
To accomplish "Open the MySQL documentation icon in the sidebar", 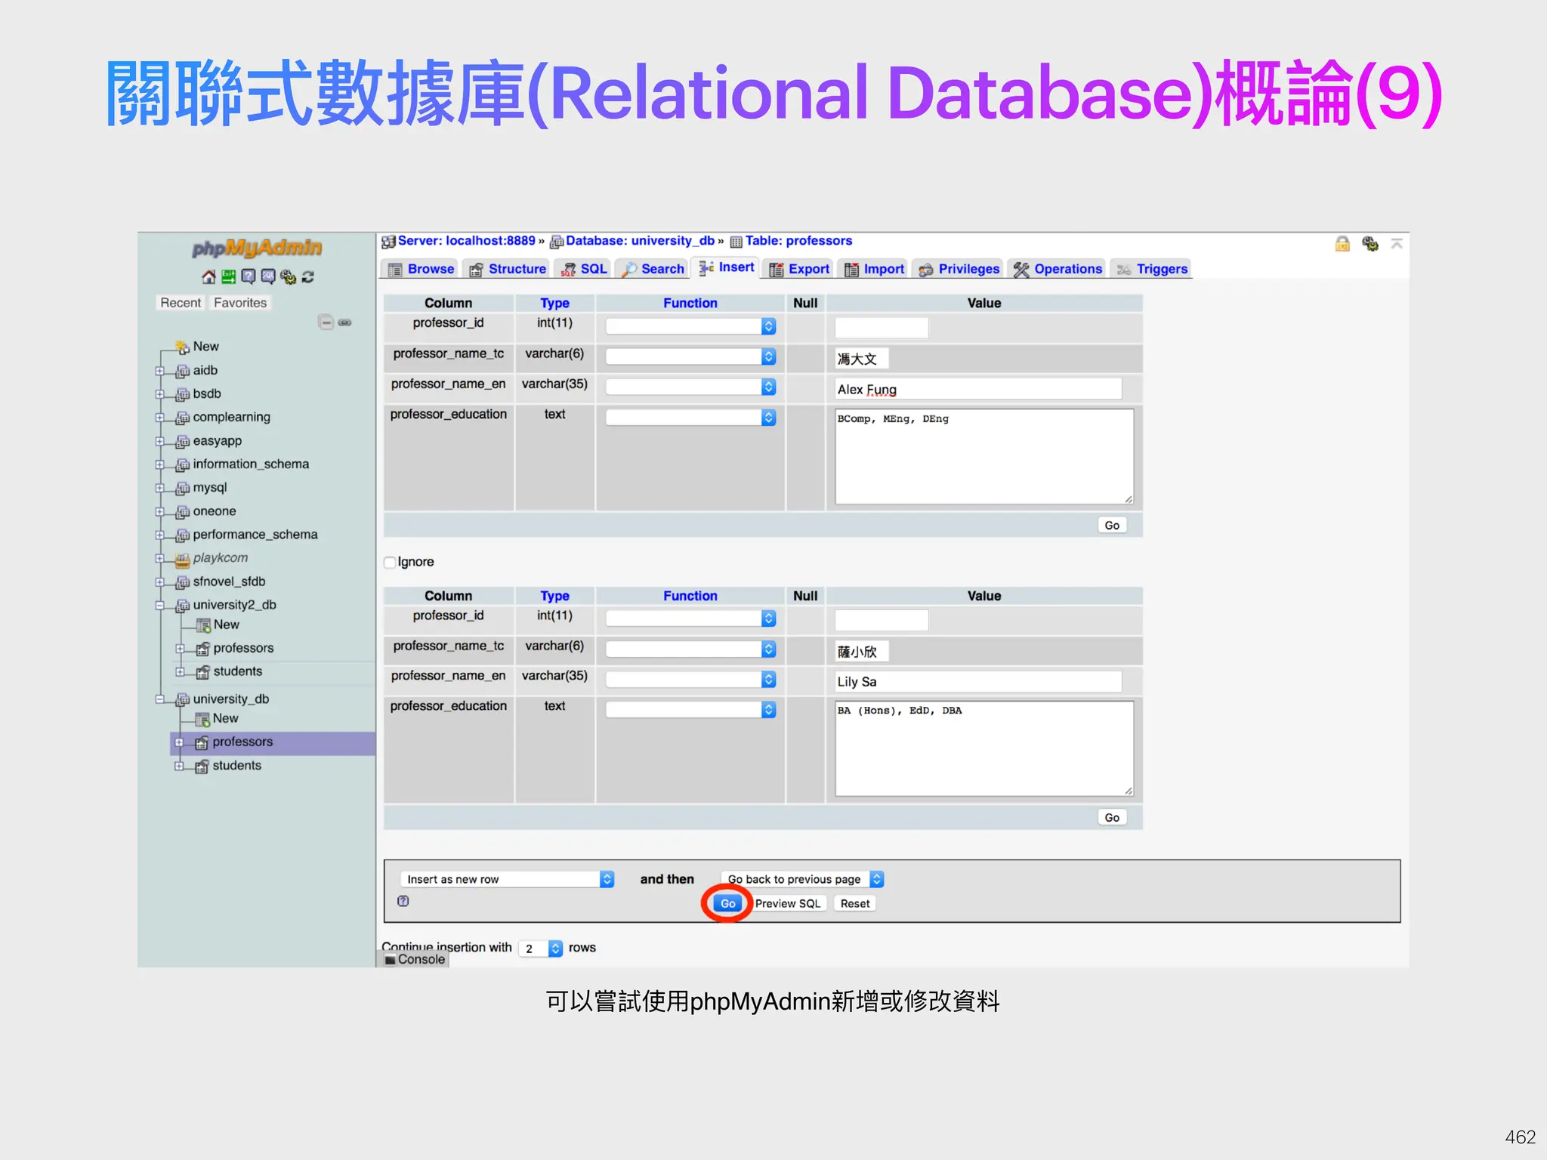I will click(x=268, y=277).
